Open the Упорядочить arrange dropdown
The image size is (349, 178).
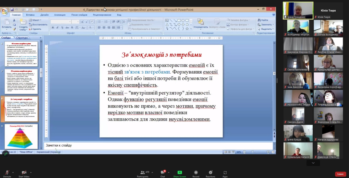coord(200,24)
